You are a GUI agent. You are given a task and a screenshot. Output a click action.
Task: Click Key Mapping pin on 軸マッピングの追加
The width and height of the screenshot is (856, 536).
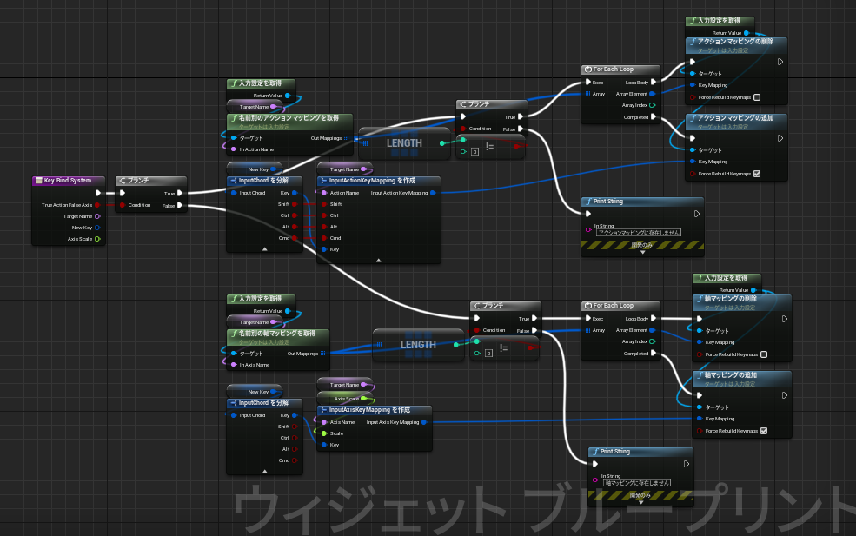point(700,419)
